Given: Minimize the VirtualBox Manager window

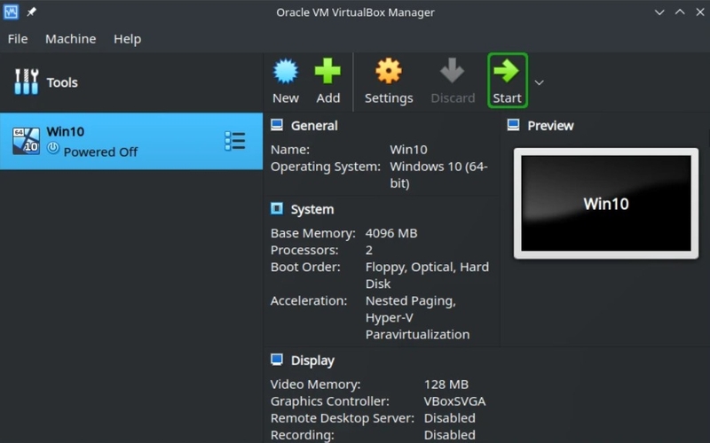Looking at the screenshot, I should click(659, 12).
